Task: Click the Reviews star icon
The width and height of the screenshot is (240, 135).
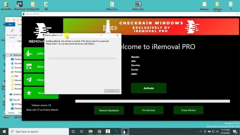Action: pos(29,93)
